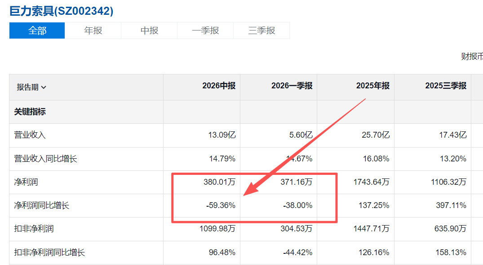Click the 158.13% cell

point(451,252)
